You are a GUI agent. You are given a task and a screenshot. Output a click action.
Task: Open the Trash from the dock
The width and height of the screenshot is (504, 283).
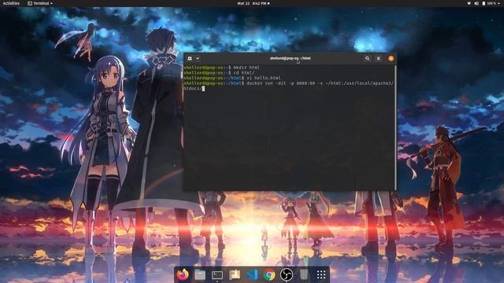coord(304,274)
